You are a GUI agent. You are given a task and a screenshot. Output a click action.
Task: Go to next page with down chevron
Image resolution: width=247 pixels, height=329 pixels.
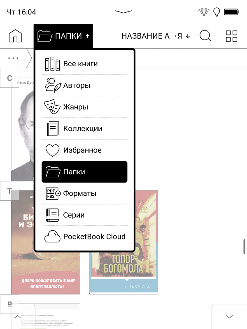[229, 317]
